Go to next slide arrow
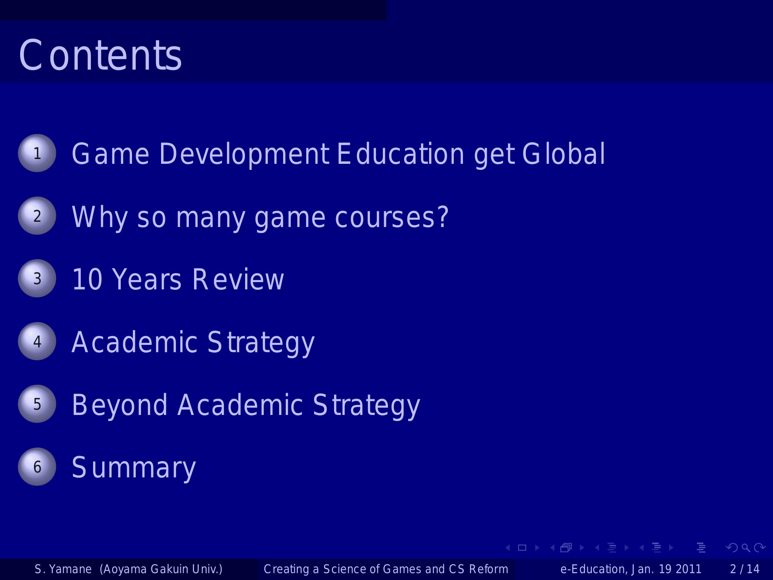Viewport: 773px width, 580px height. click(x=537, y=547)
